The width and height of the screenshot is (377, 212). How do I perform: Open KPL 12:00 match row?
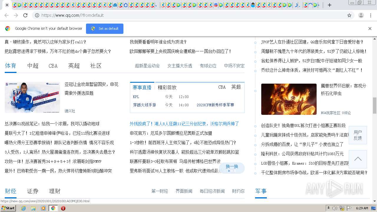pyautogui.click(x=161, y=97)
